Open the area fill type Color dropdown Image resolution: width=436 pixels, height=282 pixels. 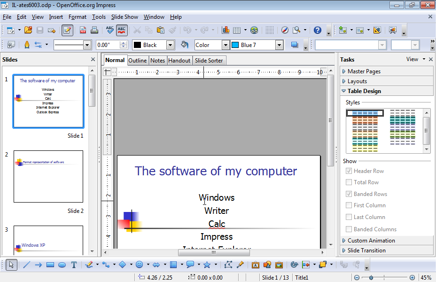(226, 45)
